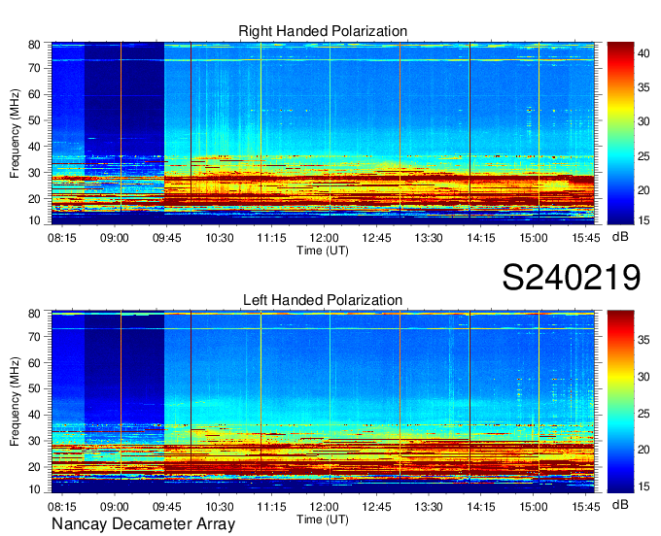Click the right-handed polarization color scale bar
Screen dimensions: 661x536
click(620, 133)
